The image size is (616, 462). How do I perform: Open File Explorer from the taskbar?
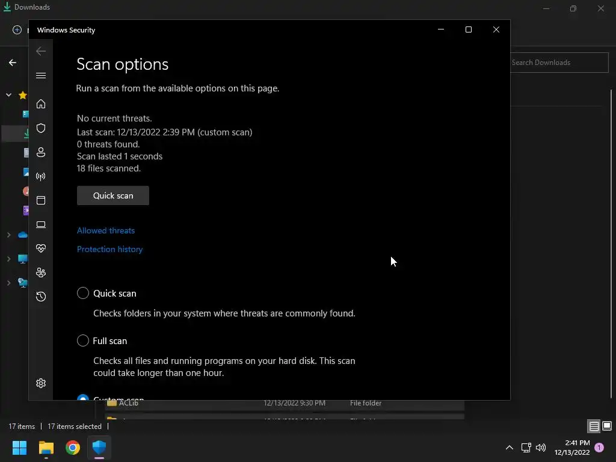point(46,448)
